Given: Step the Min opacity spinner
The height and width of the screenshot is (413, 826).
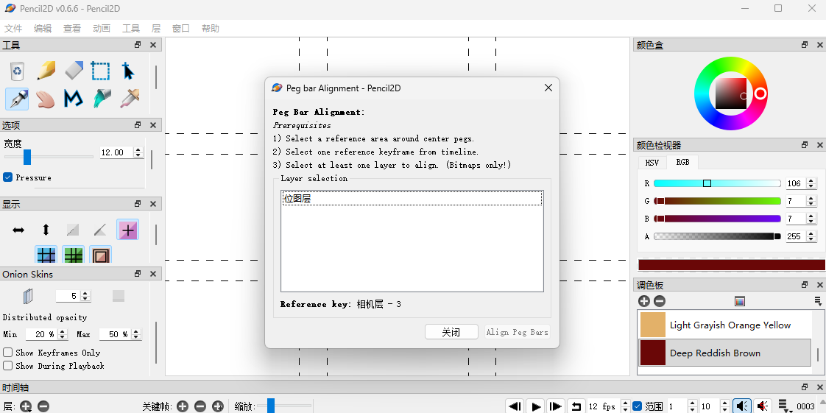Looking at the screenshot, I should pyautogui.click(x=62, y=334).
